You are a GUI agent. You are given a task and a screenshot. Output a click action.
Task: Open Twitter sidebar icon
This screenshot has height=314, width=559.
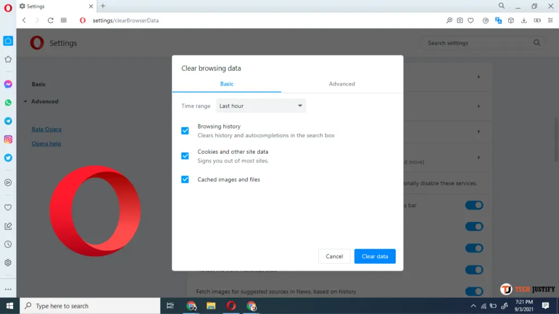8,158
